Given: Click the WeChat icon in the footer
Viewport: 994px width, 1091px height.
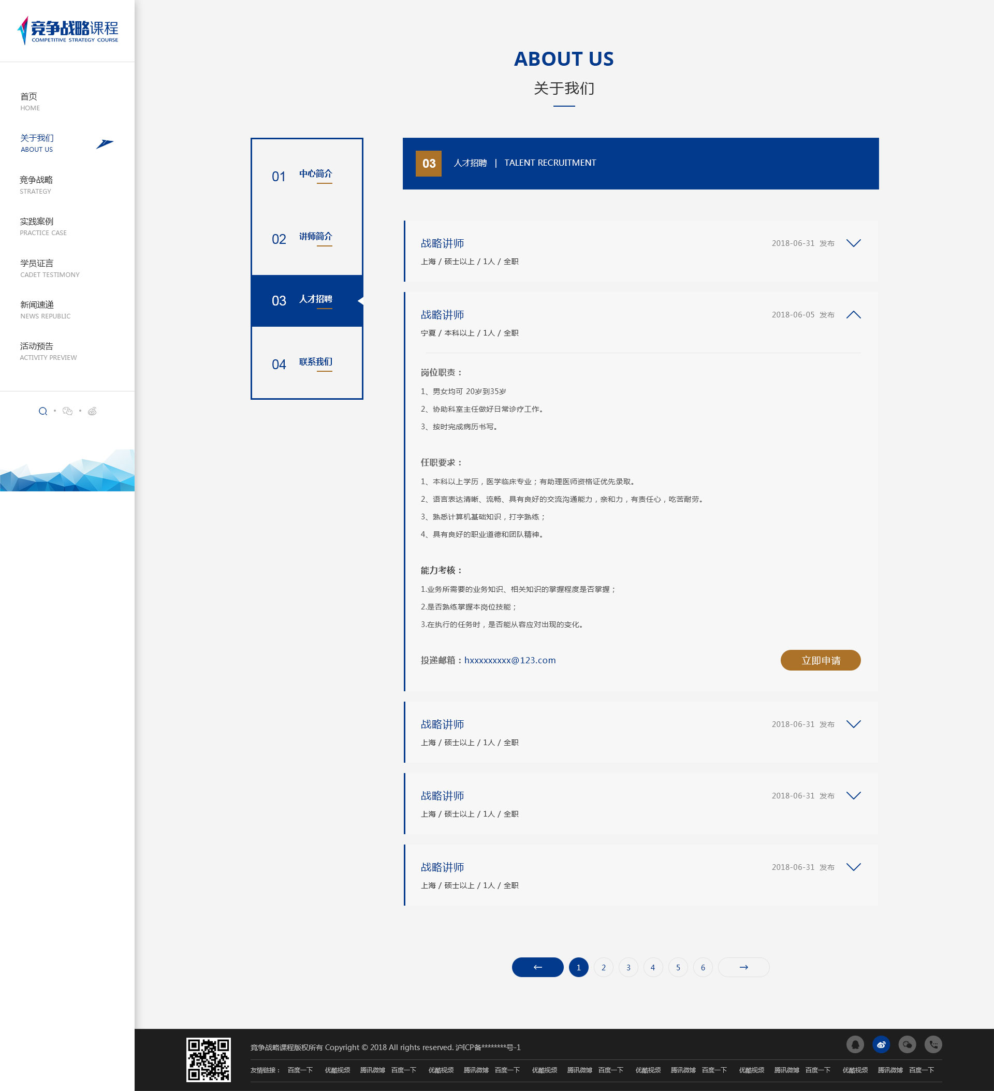Looking at the screenshot, I should point(907,1044).
